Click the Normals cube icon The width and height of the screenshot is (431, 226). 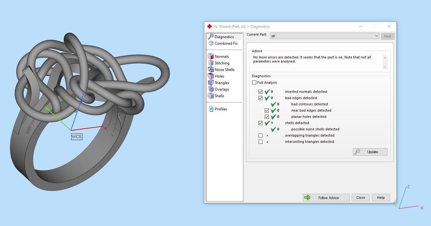tap(211, 57)
